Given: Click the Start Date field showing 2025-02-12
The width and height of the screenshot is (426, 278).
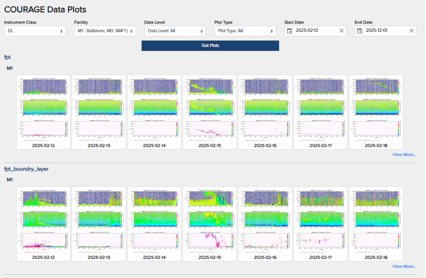Looking at the screenshot, I should point(316,31).
